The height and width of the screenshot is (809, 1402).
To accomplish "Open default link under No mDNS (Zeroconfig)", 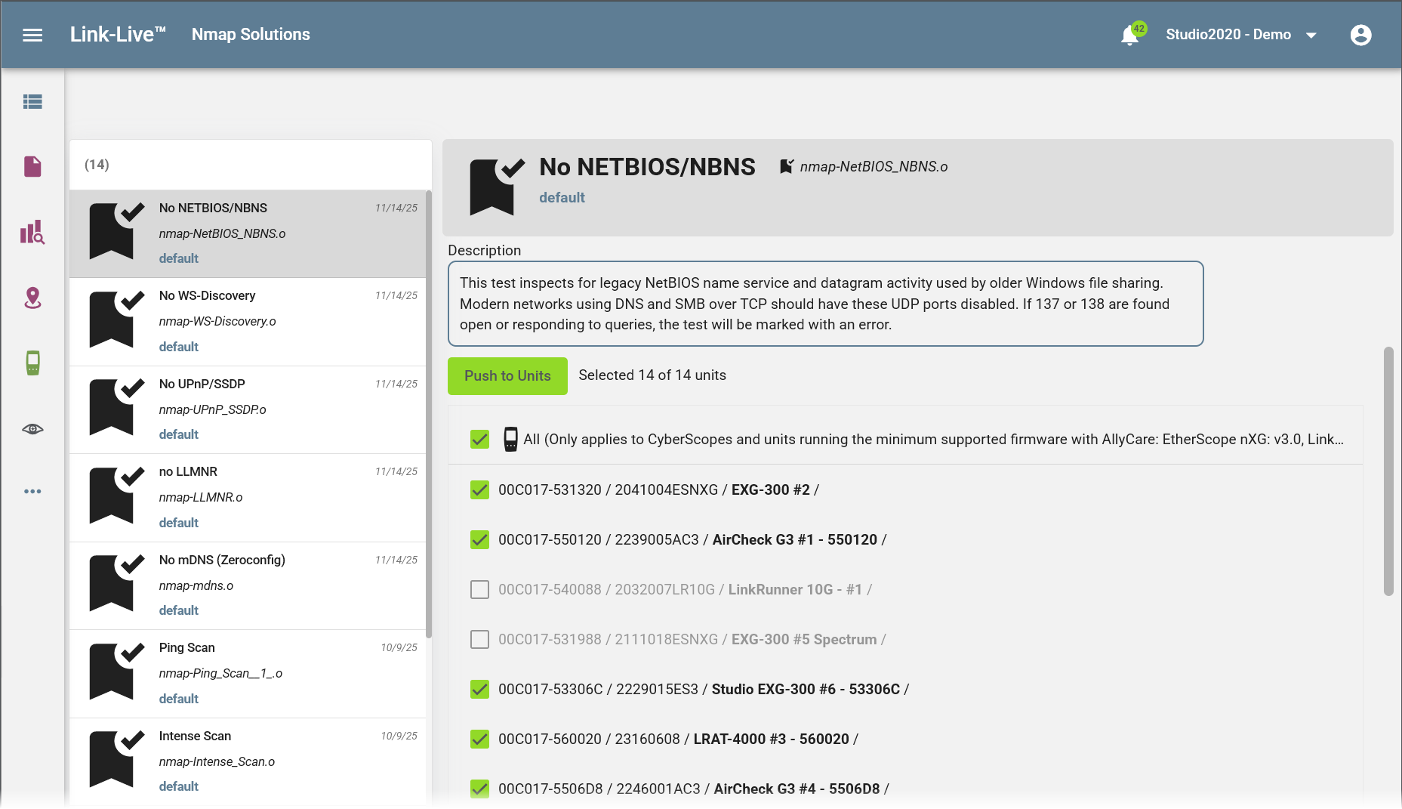I will coord(179,610).
